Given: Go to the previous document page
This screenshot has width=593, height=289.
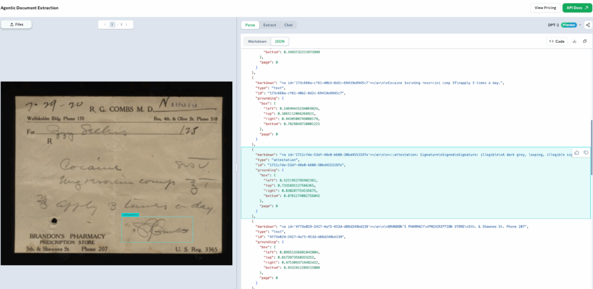Looking at the screenshot, I should [x=105, y=25].
